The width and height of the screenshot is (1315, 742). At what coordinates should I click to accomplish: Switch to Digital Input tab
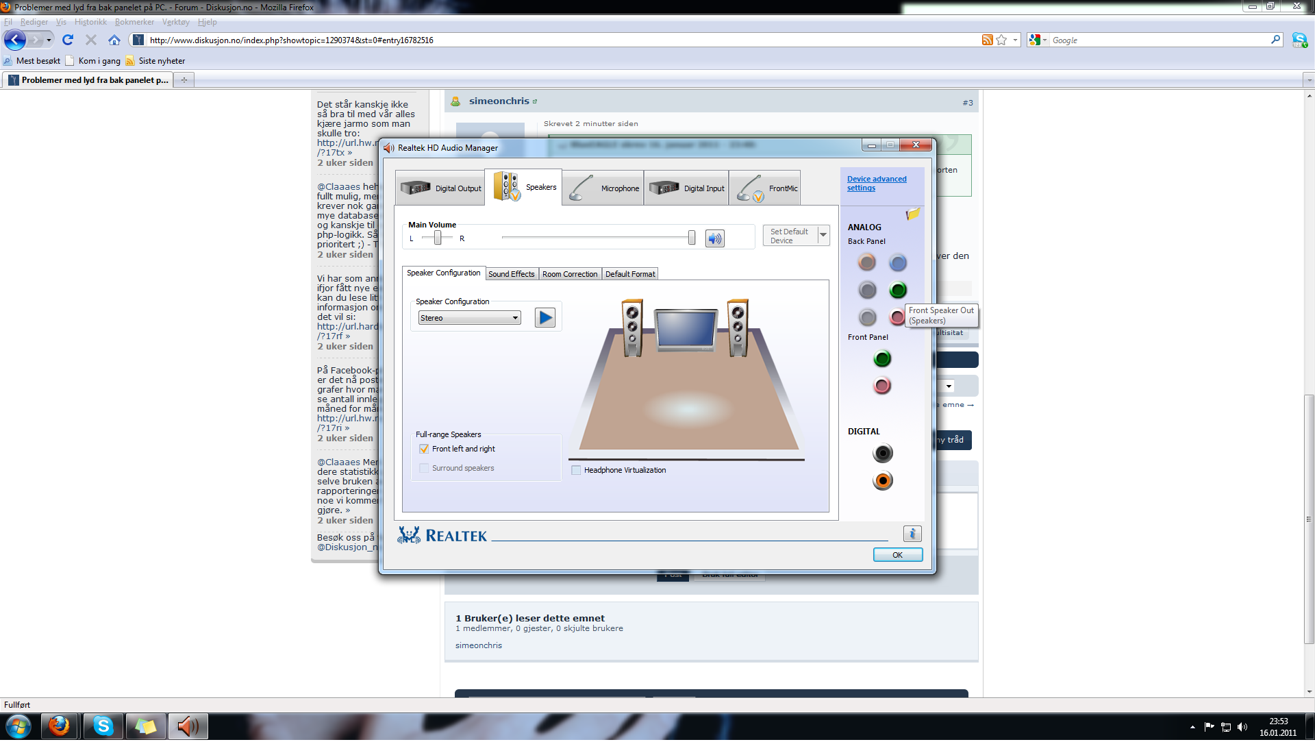pyautogui.click(x=686, y=188)
